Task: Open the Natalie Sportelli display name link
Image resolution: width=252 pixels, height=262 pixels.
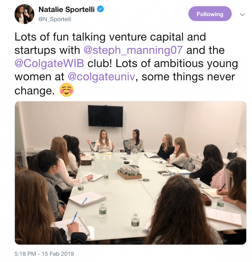Action: [x=67, y=10]
